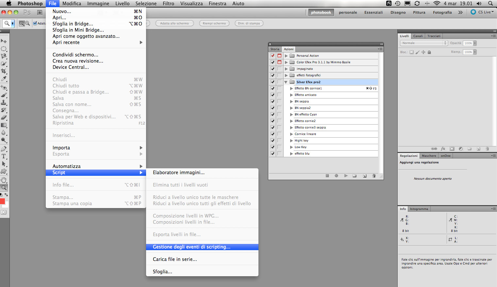This screenshot has width=497, height=287.
Task: Toggle checkmark for effetto blu action
Action: click(x=273, y=153)
